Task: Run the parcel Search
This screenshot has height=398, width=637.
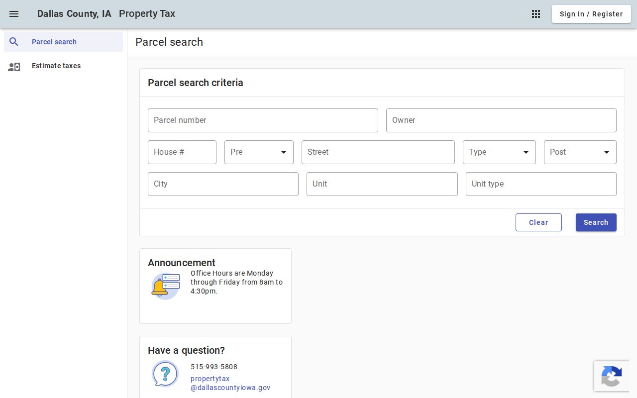Action: 596,222
